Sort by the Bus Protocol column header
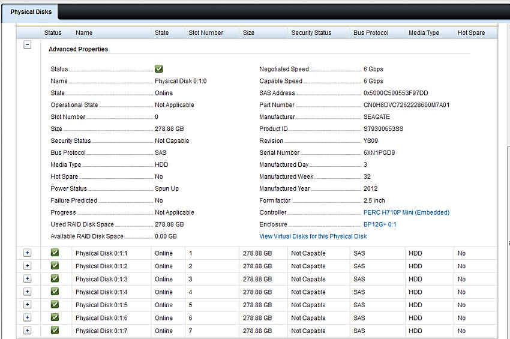 coord(377,33)
